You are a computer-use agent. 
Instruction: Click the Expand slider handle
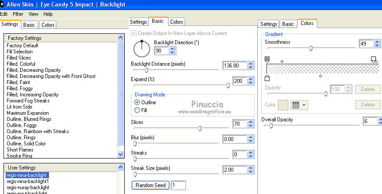coord(228,85)
